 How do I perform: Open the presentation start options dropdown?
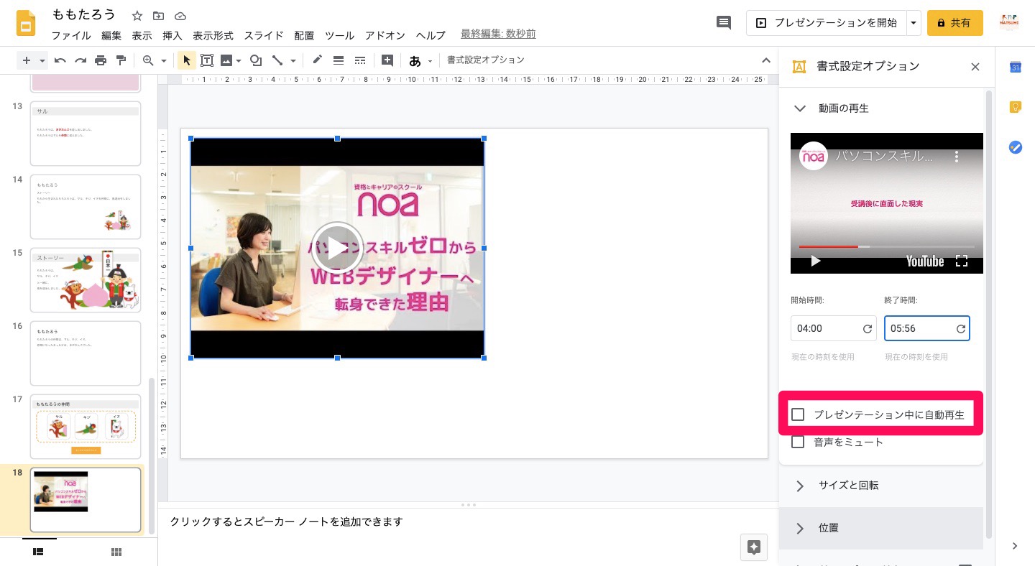pos(914,23)
